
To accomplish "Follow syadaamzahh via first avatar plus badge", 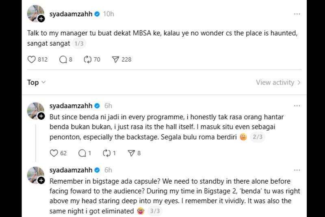I will tap(41, 19).
